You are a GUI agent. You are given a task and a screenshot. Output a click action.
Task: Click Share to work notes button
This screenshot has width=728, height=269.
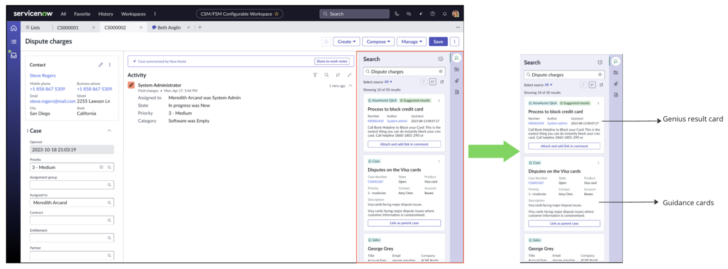tap(332, 61)
